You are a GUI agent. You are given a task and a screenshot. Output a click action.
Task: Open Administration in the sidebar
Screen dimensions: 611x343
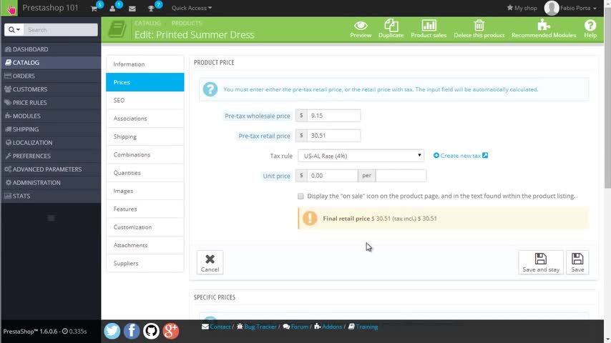click(51, 183)
